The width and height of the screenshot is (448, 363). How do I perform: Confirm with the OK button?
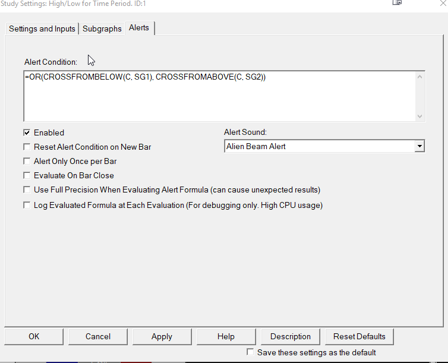click(34, 336)
